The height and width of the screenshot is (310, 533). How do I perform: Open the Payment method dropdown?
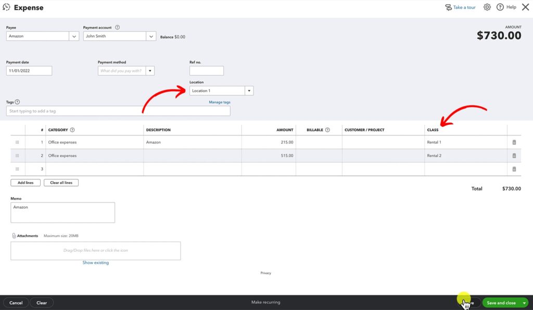(x=149, y=70)
